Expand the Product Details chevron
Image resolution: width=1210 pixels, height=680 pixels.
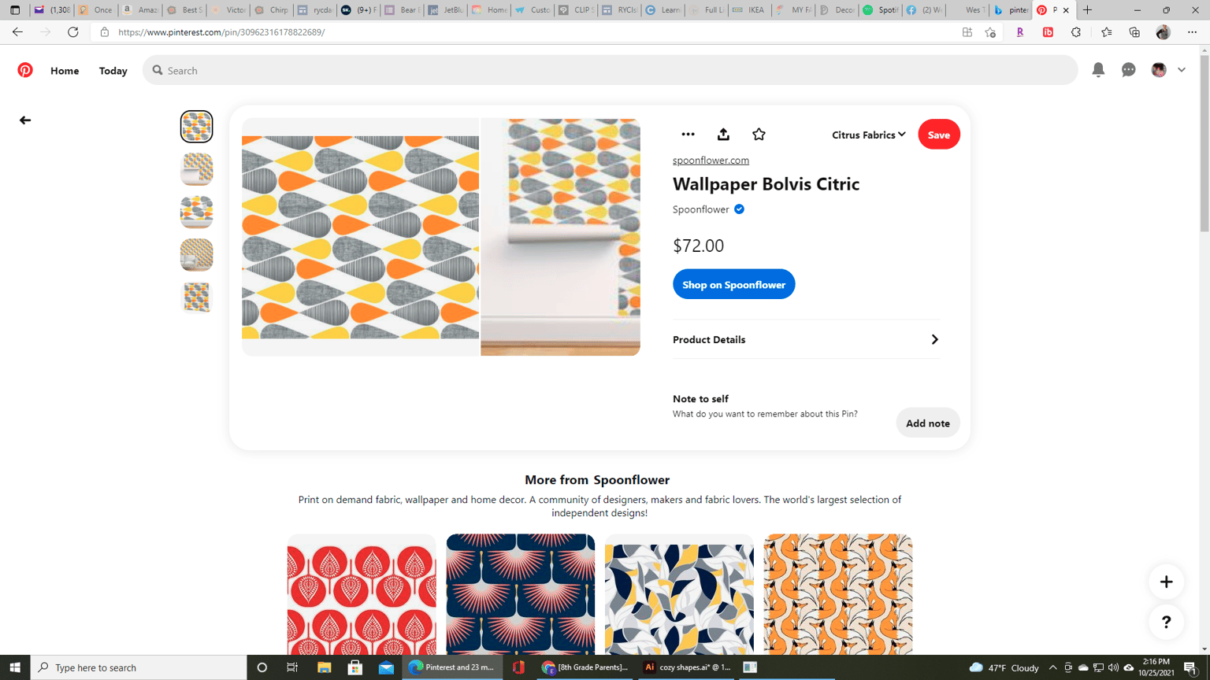click(x=935, y=339)
